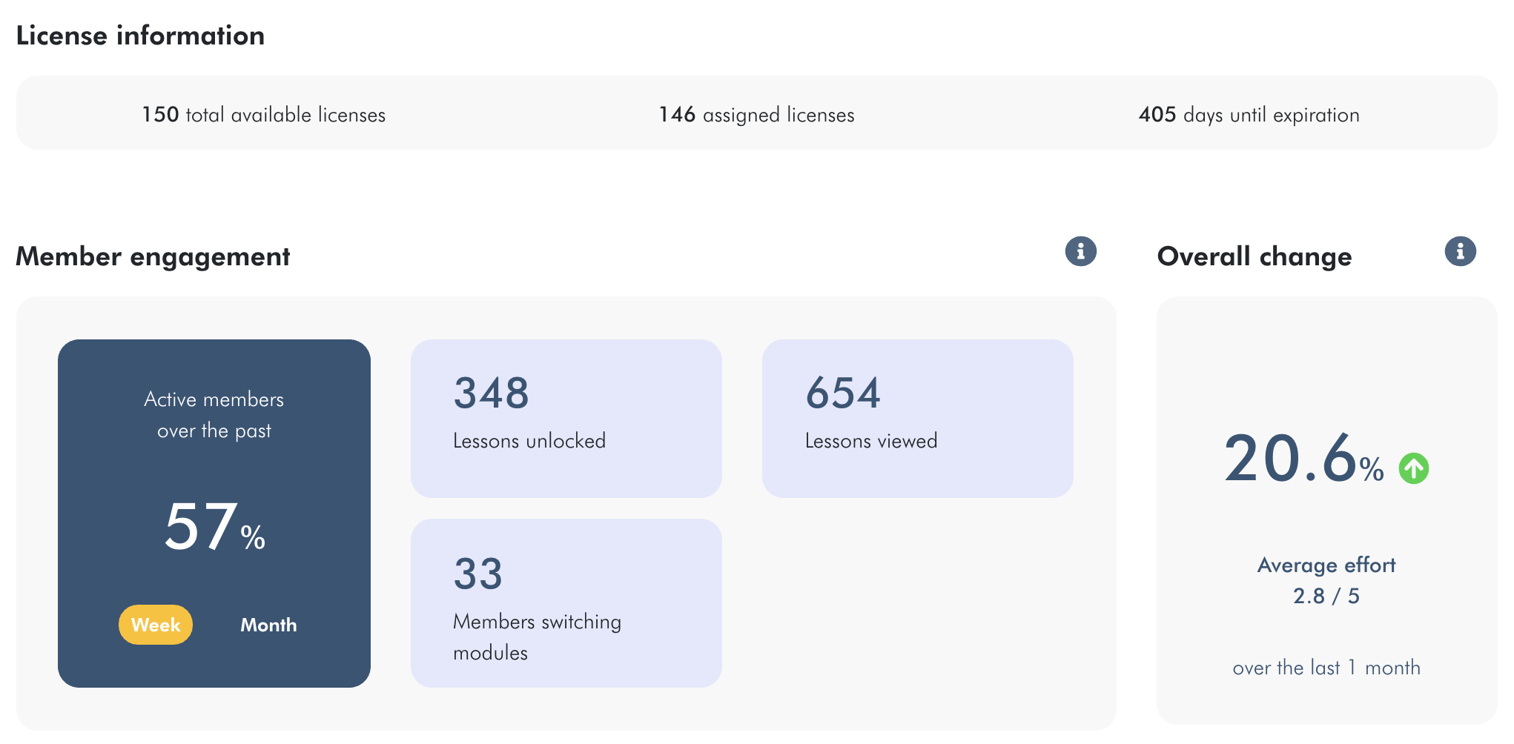This screenshot has height=744, width=1514.
Task: Open the Lessons viewed card
Action: coord(917,418)
